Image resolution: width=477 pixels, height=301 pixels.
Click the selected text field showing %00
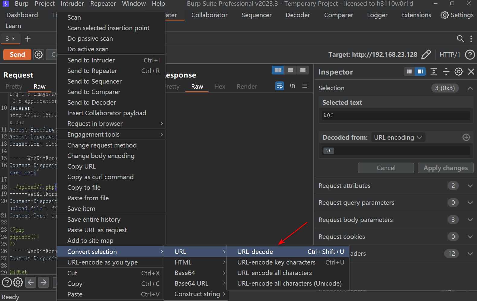(395, 116)
